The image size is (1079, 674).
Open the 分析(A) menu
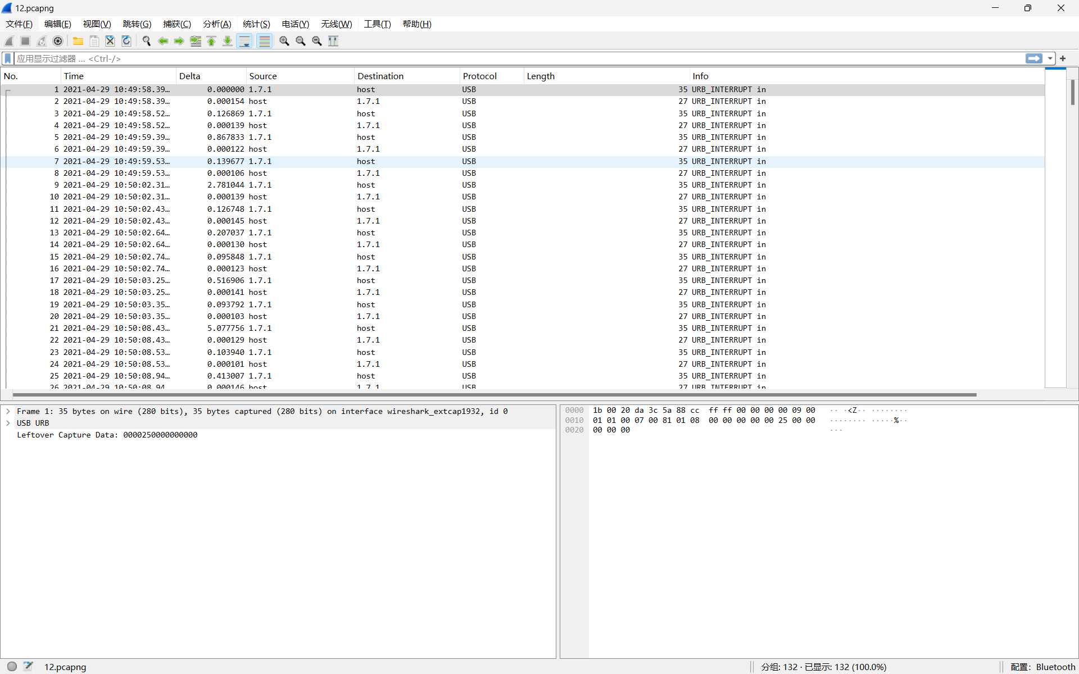(x=217, y=24)
